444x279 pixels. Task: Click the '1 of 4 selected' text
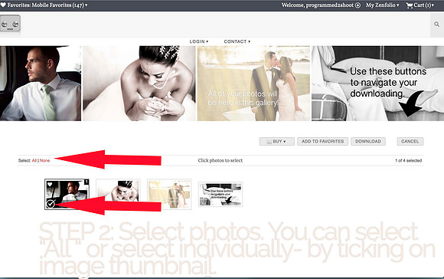pos(408,160)
